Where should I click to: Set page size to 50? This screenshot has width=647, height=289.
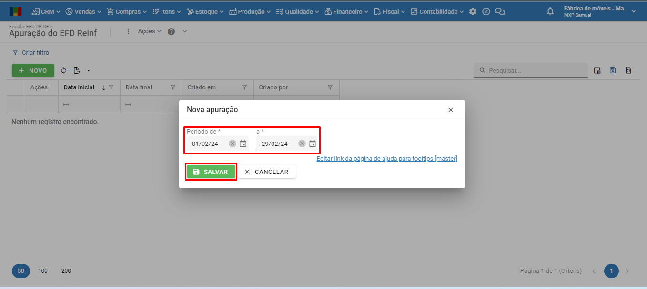21,271
